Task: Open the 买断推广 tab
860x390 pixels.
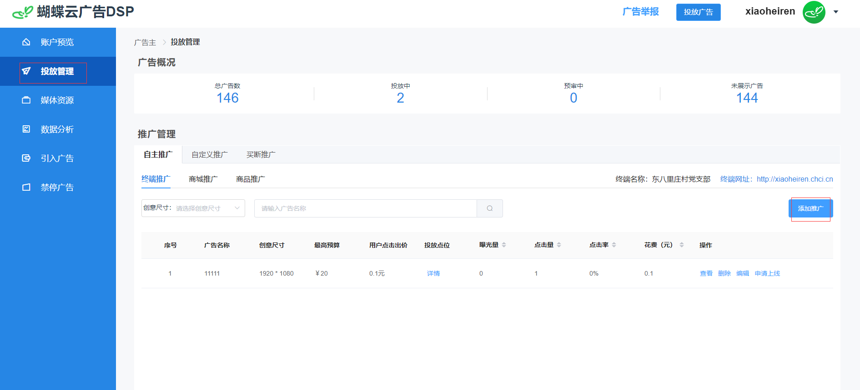Action: [x=261, y=155]
